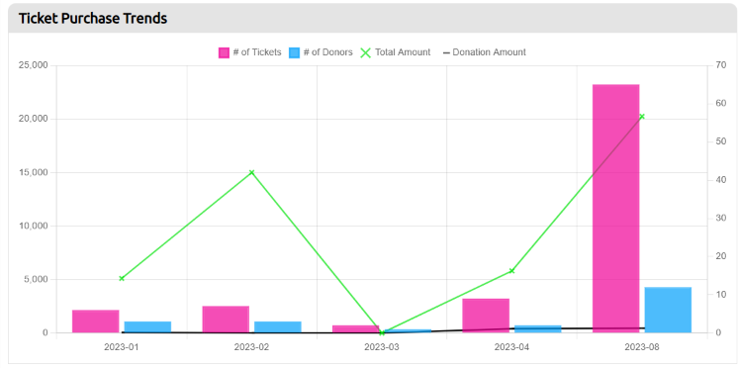Click the '2023-08' x-axis label

pos(642,347)
